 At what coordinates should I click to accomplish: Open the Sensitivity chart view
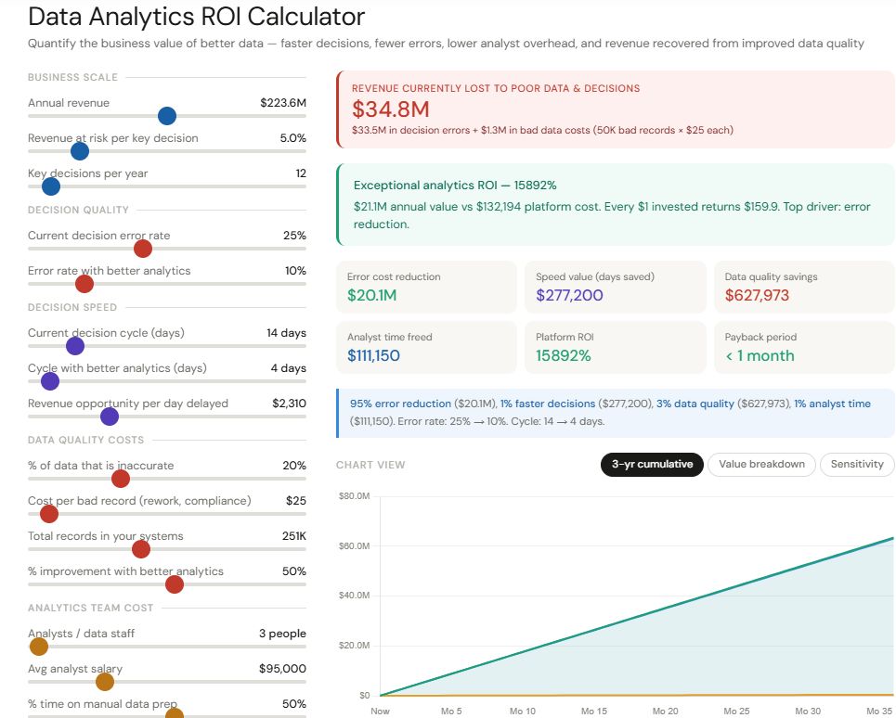(856, 465)
